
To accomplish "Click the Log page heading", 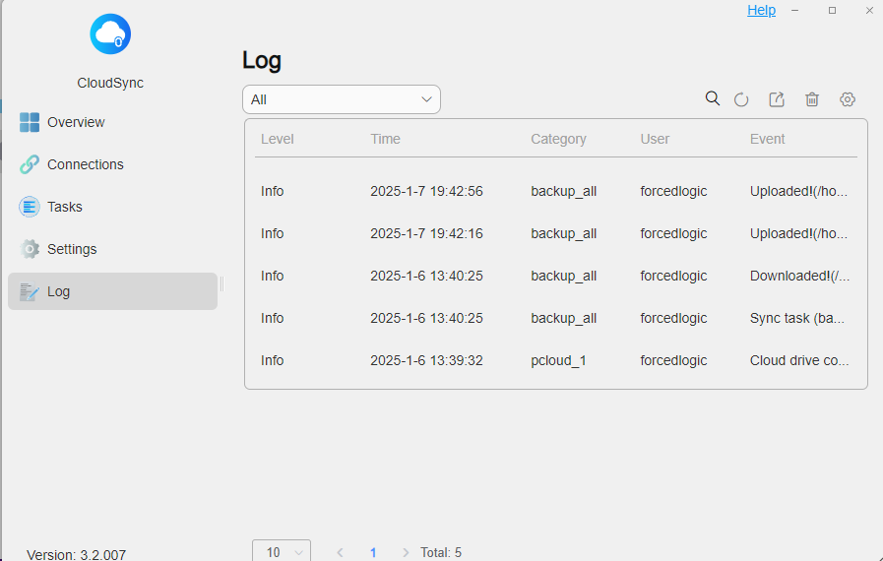I will [261, 61].
